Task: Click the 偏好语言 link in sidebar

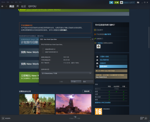Action: click(x=108, y=34)
